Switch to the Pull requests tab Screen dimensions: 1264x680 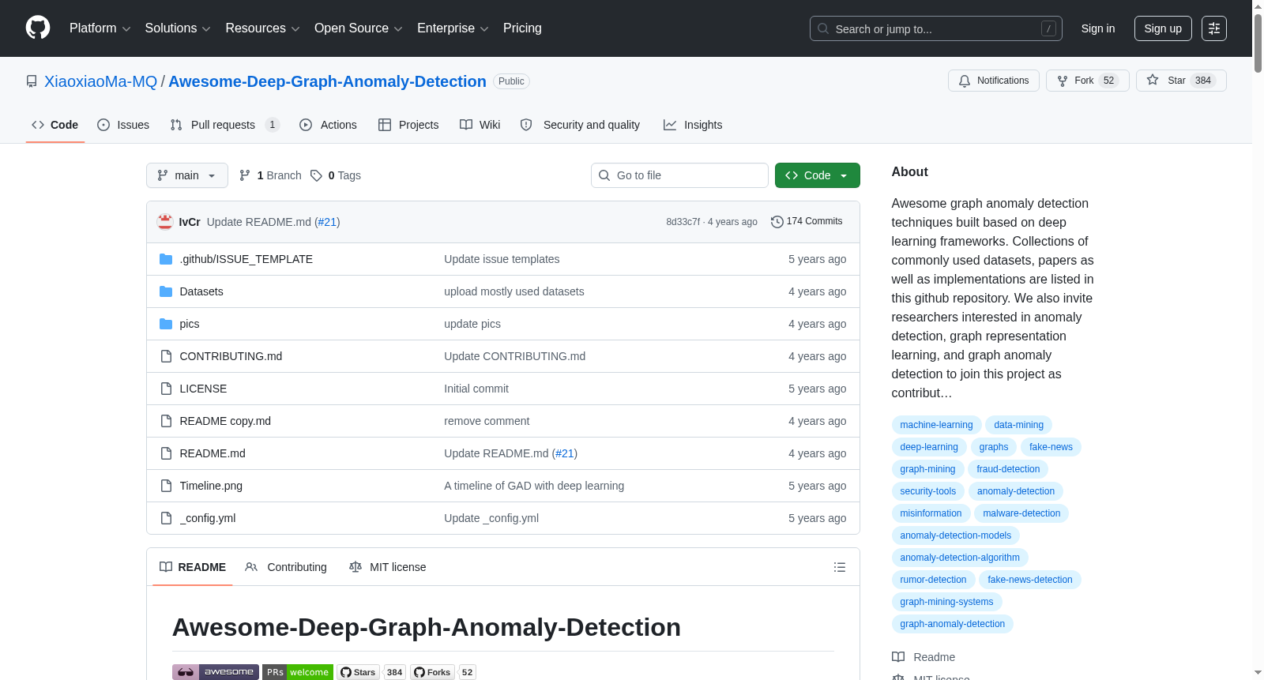pos(224,125)
